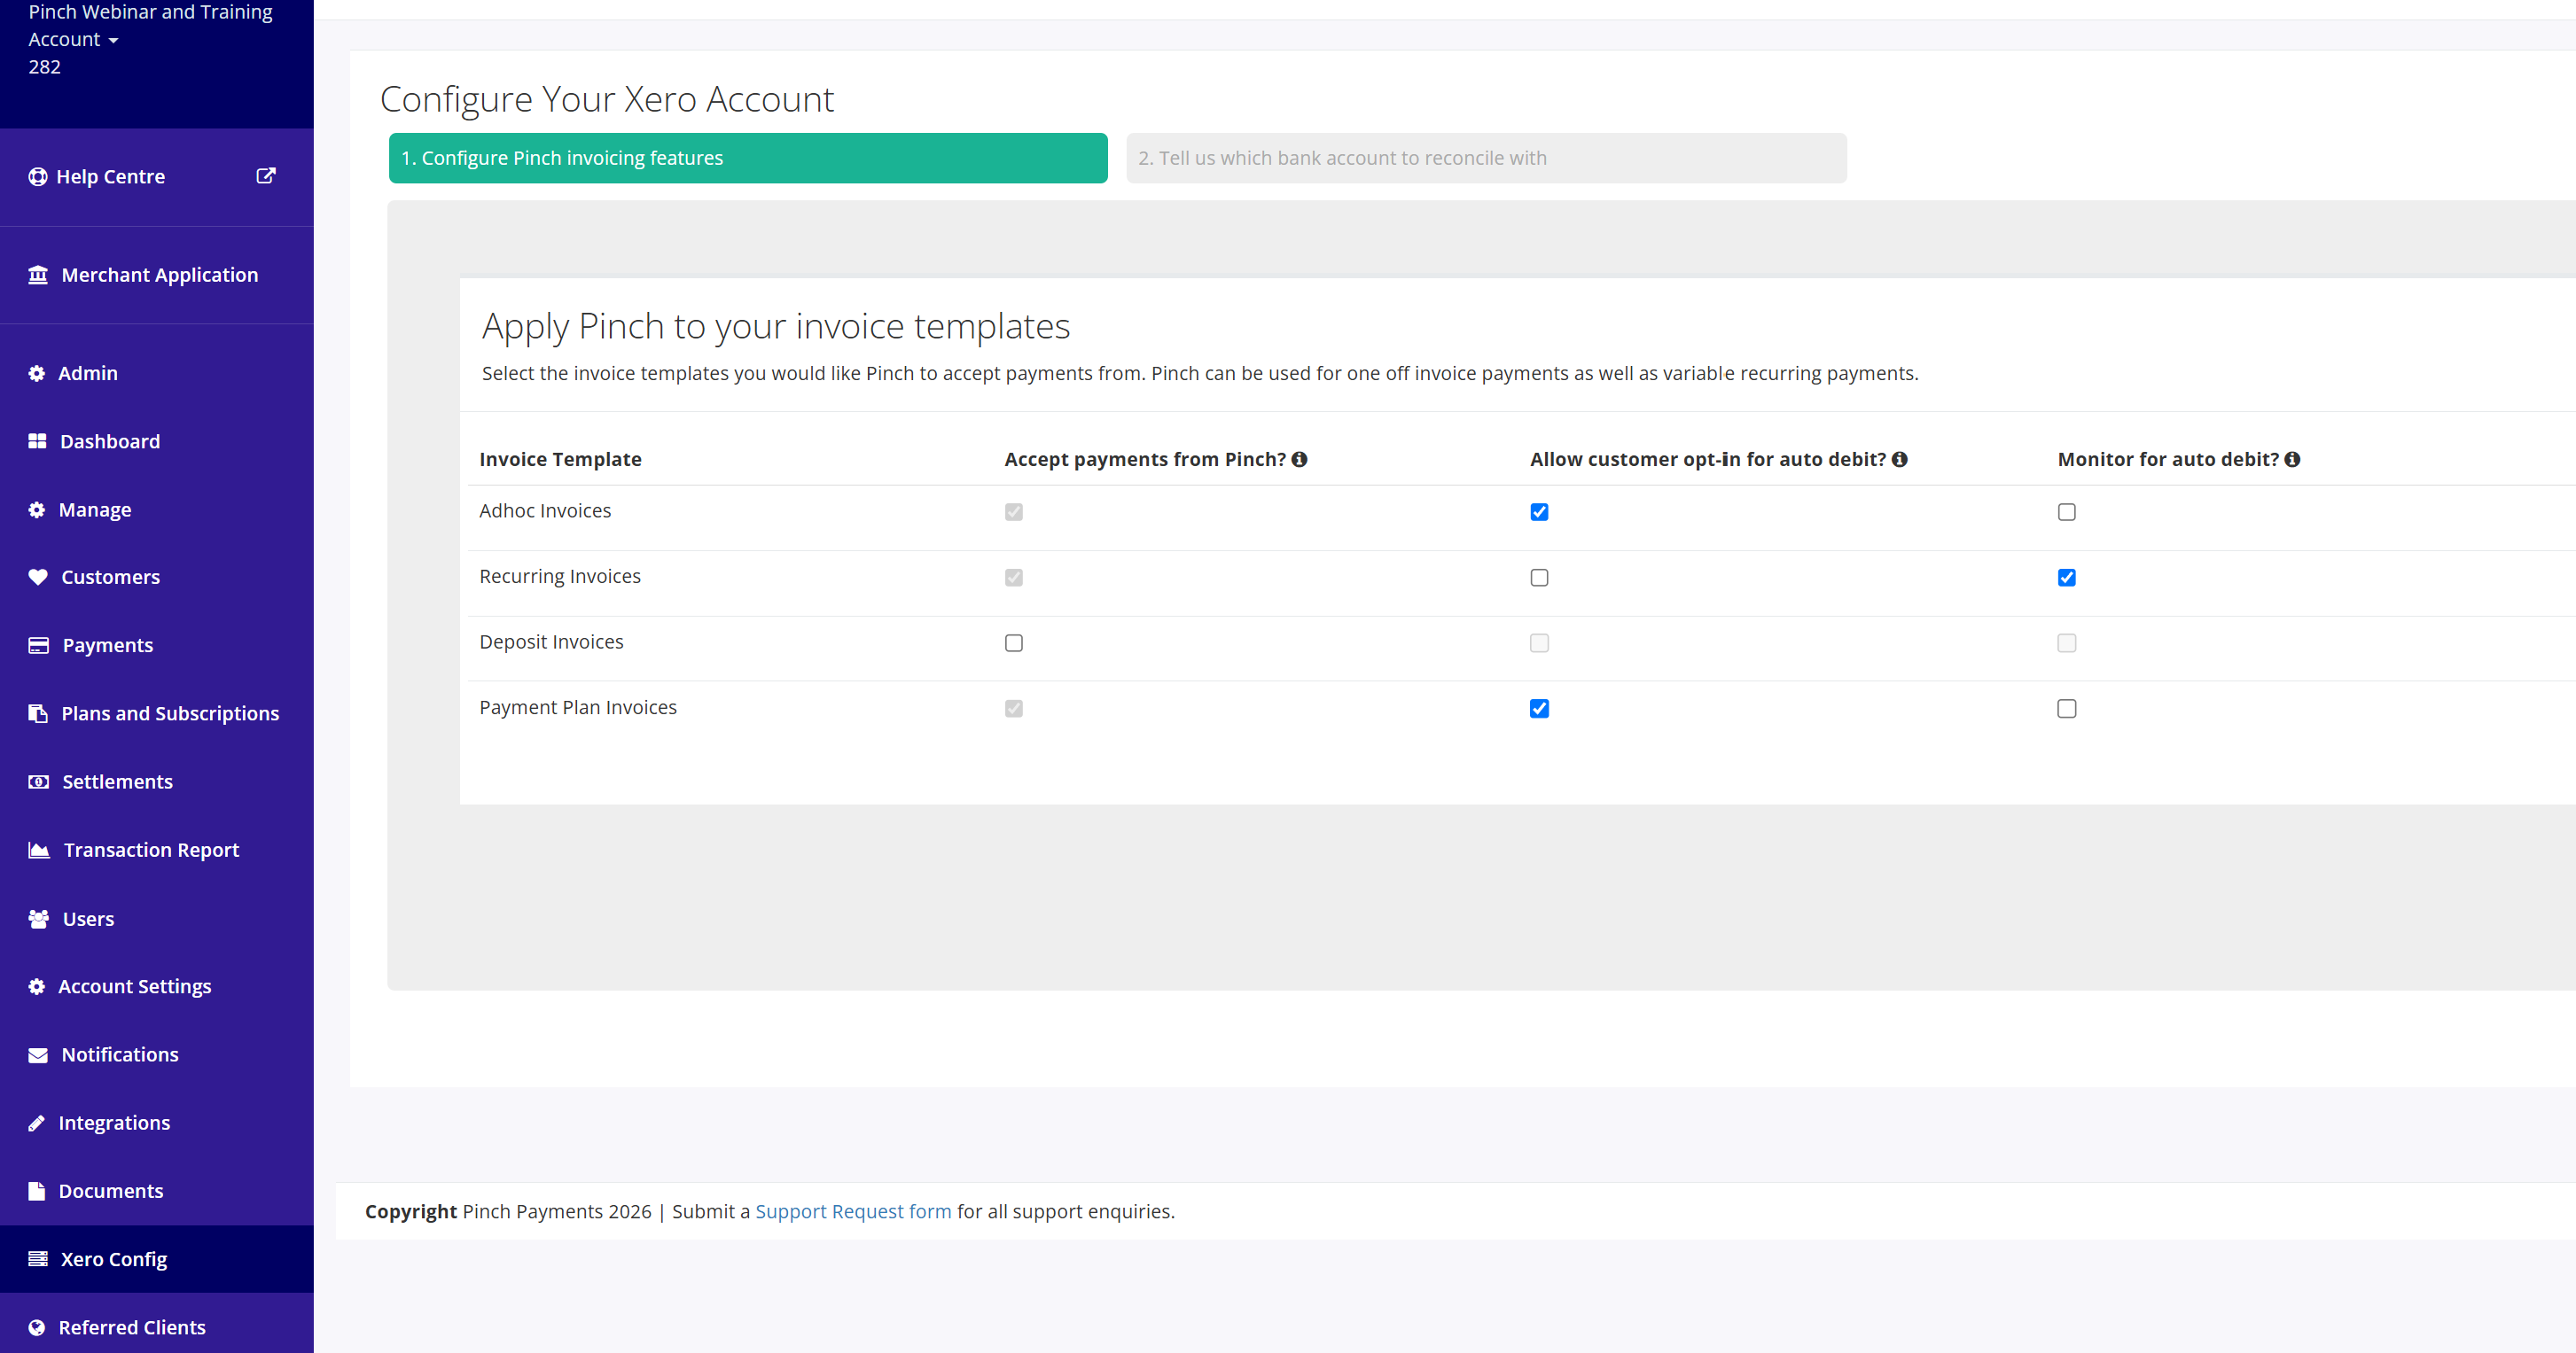Click the Deposit Invoices template name
Screen dimensions: 2576x1353
point(551,642)
